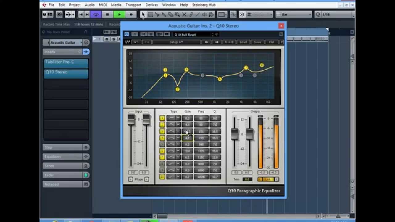Select the Mute X tool

coord(184,14)
